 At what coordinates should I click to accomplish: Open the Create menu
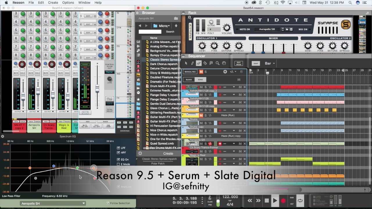(53, 3)
